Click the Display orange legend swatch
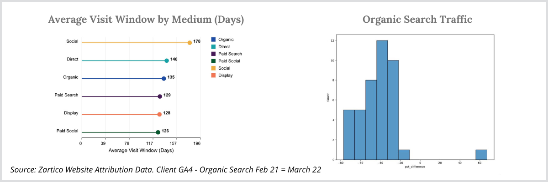The width and height of the screenshot is (548, 182). click(x=213, y=75)
